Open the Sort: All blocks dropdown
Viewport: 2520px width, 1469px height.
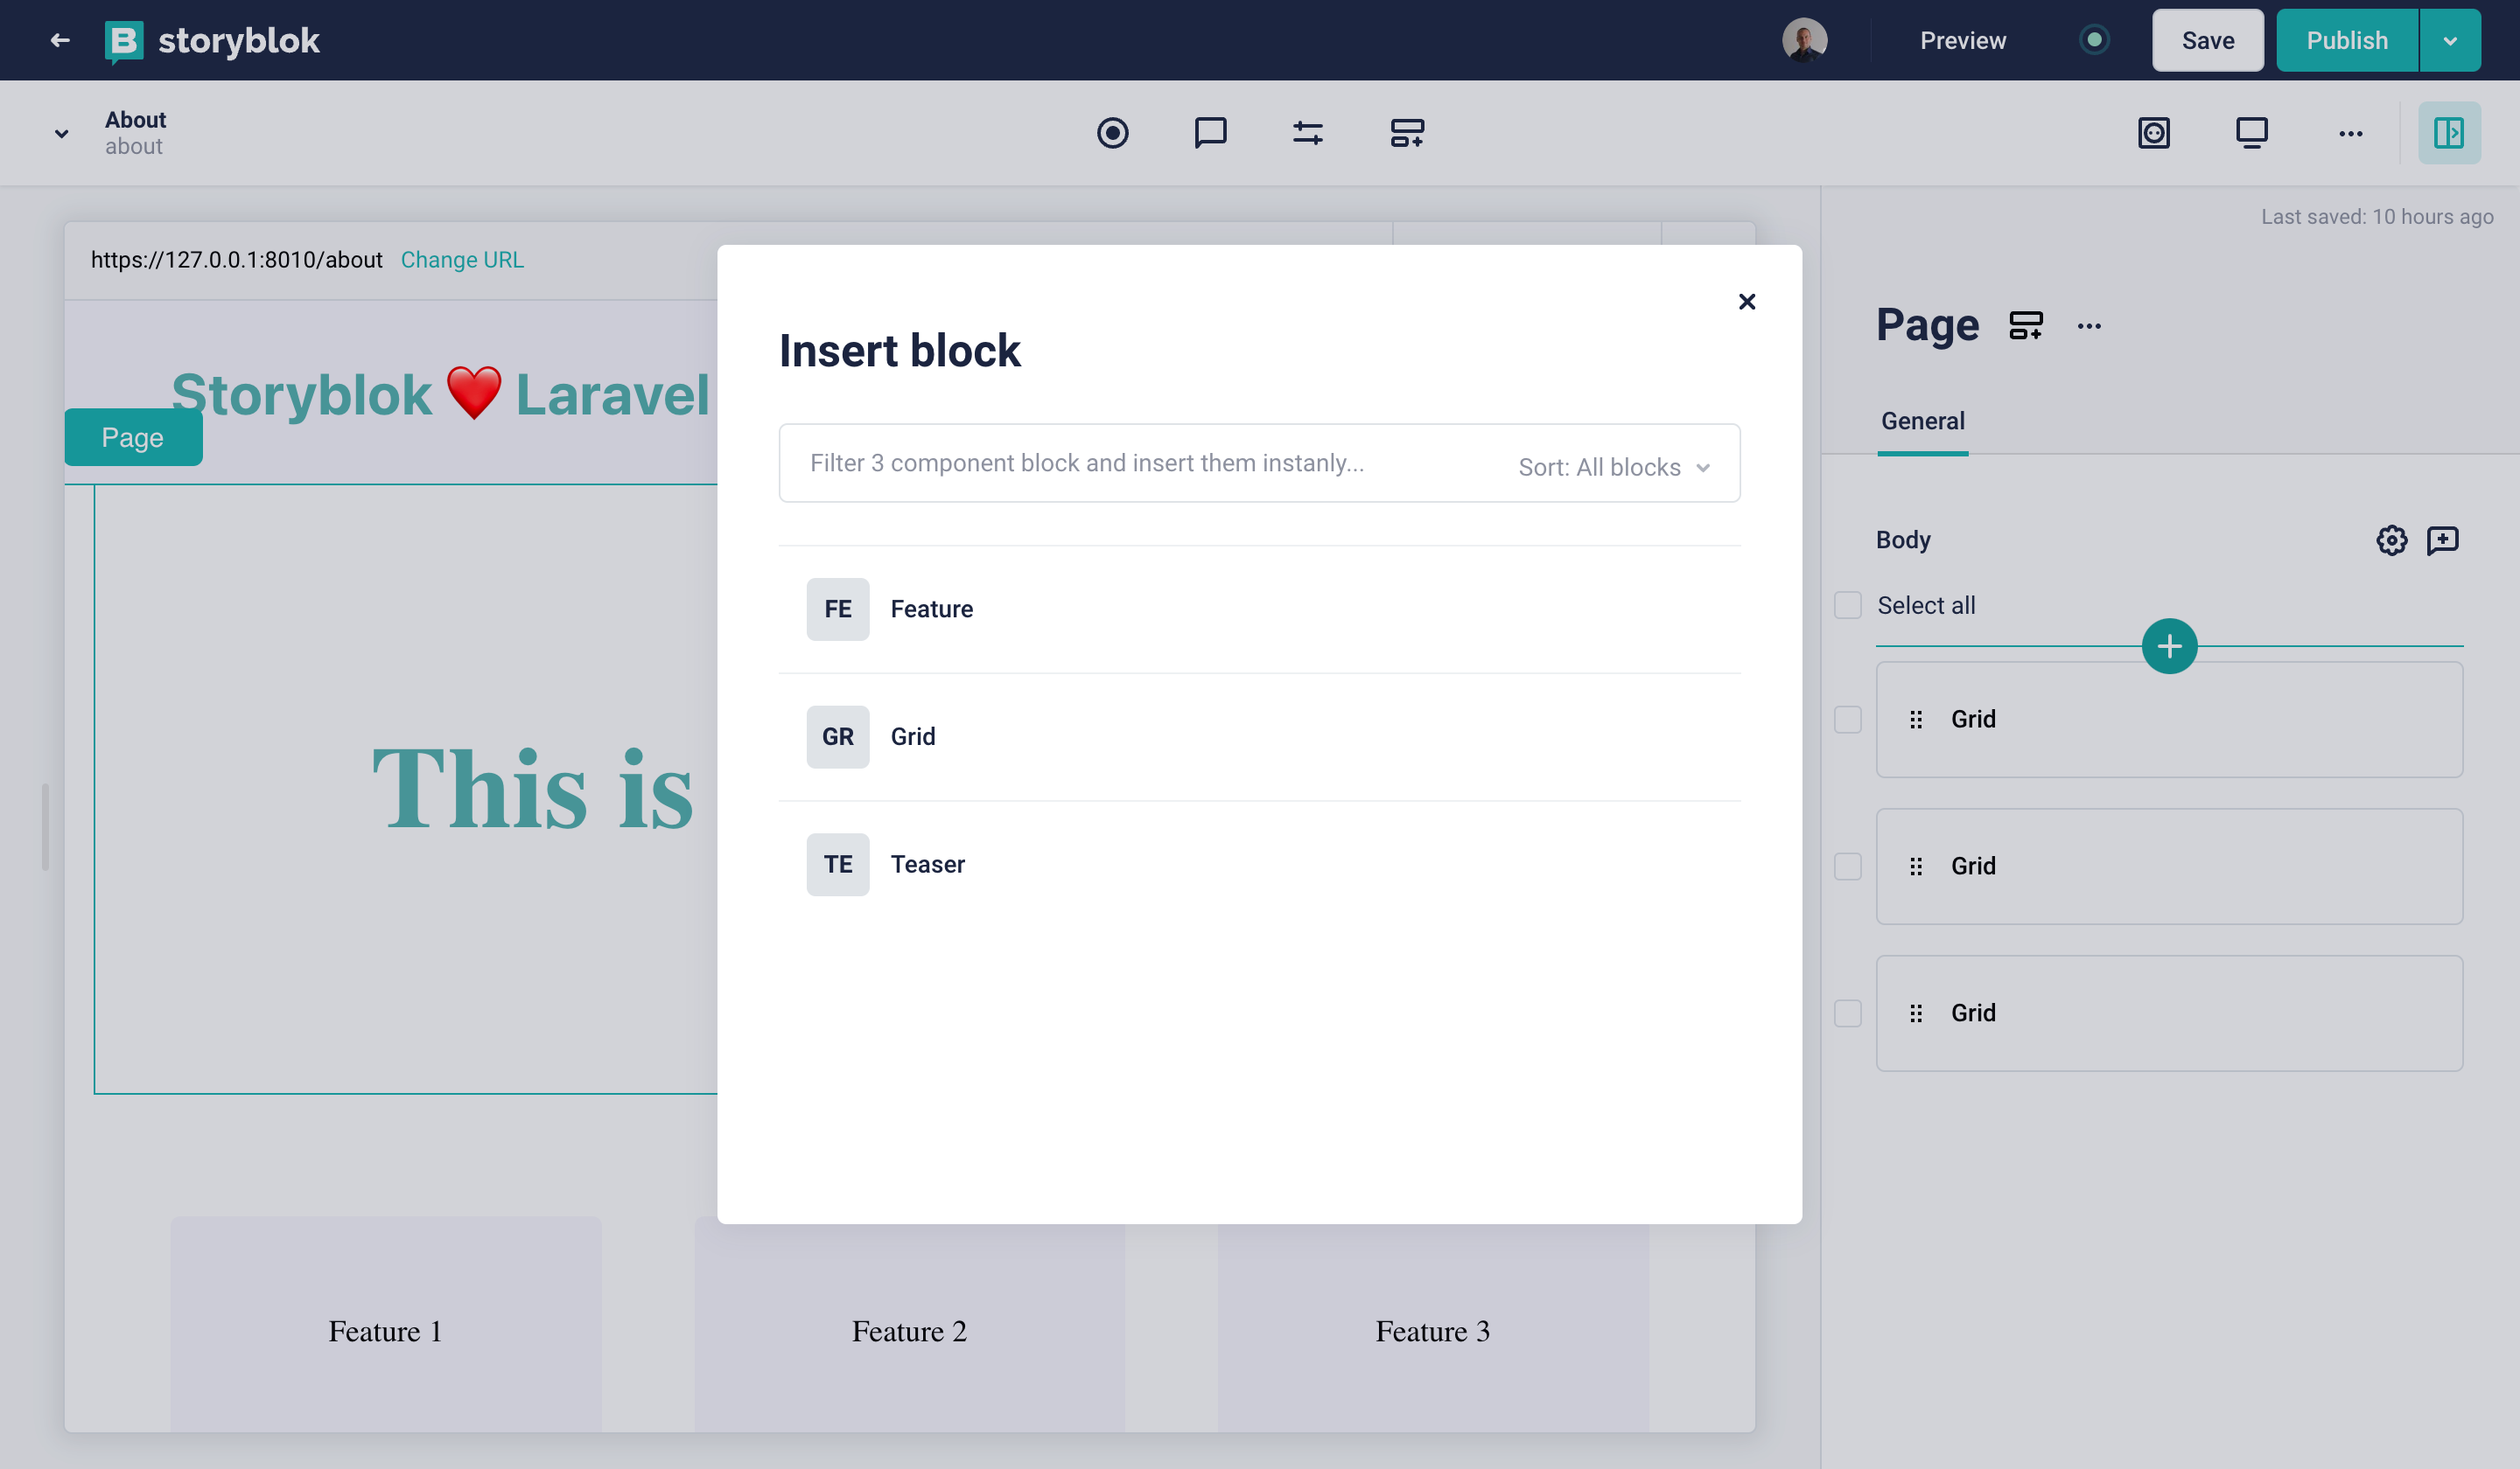[x=1614, y=467]
